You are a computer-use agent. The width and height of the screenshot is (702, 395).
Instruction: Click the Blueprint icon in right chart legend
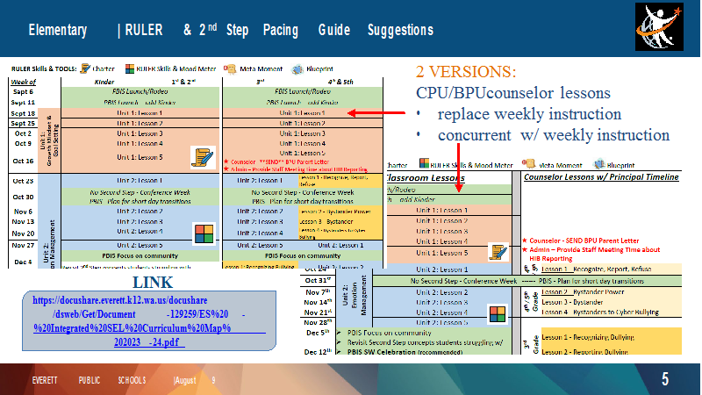(598, 164)
